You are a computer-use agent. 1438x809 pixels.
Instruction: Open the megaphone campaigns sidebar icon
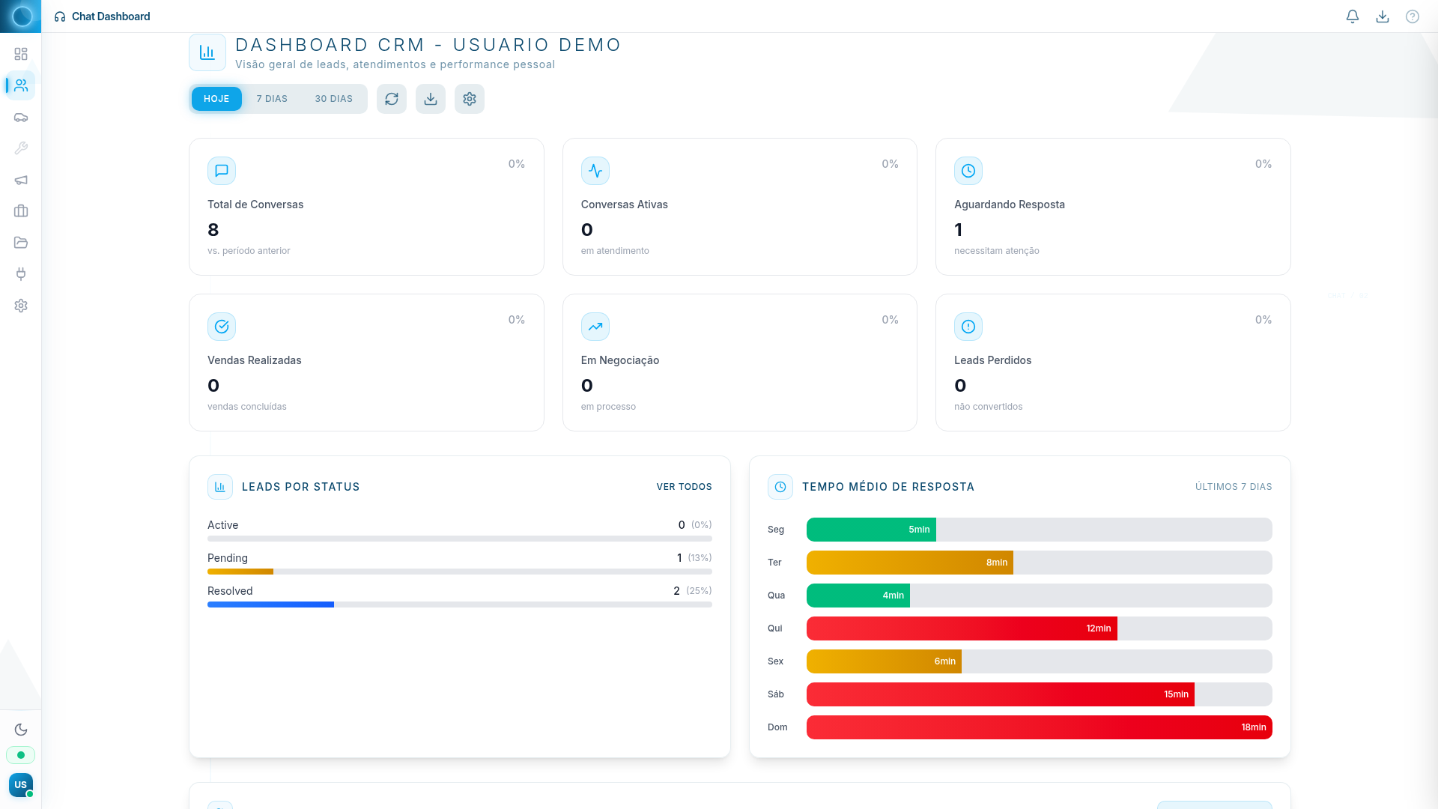(x=21, y=180)
